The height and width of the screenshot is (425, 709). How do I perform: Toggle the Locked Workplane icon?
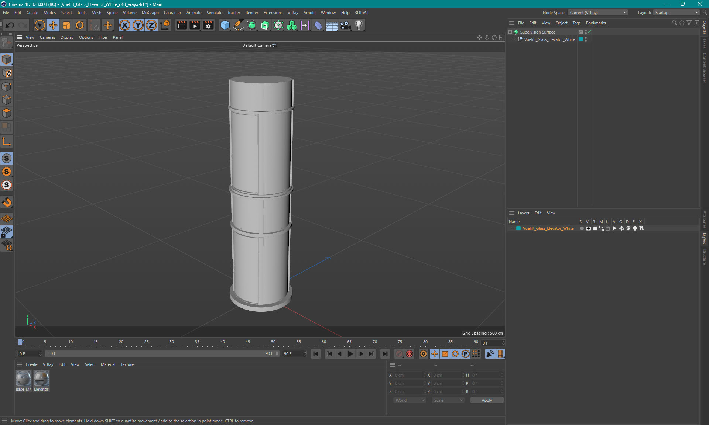(7, 232)
